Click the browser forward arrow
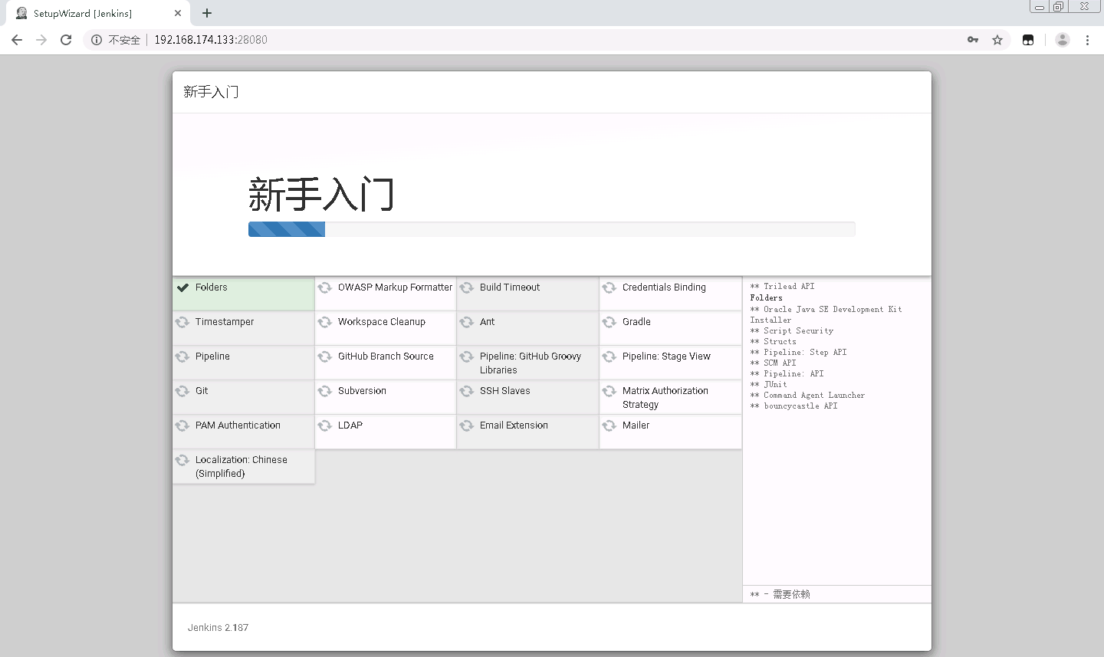Image resolution: width=1104 pixels, height=657 pixels. 41,40
